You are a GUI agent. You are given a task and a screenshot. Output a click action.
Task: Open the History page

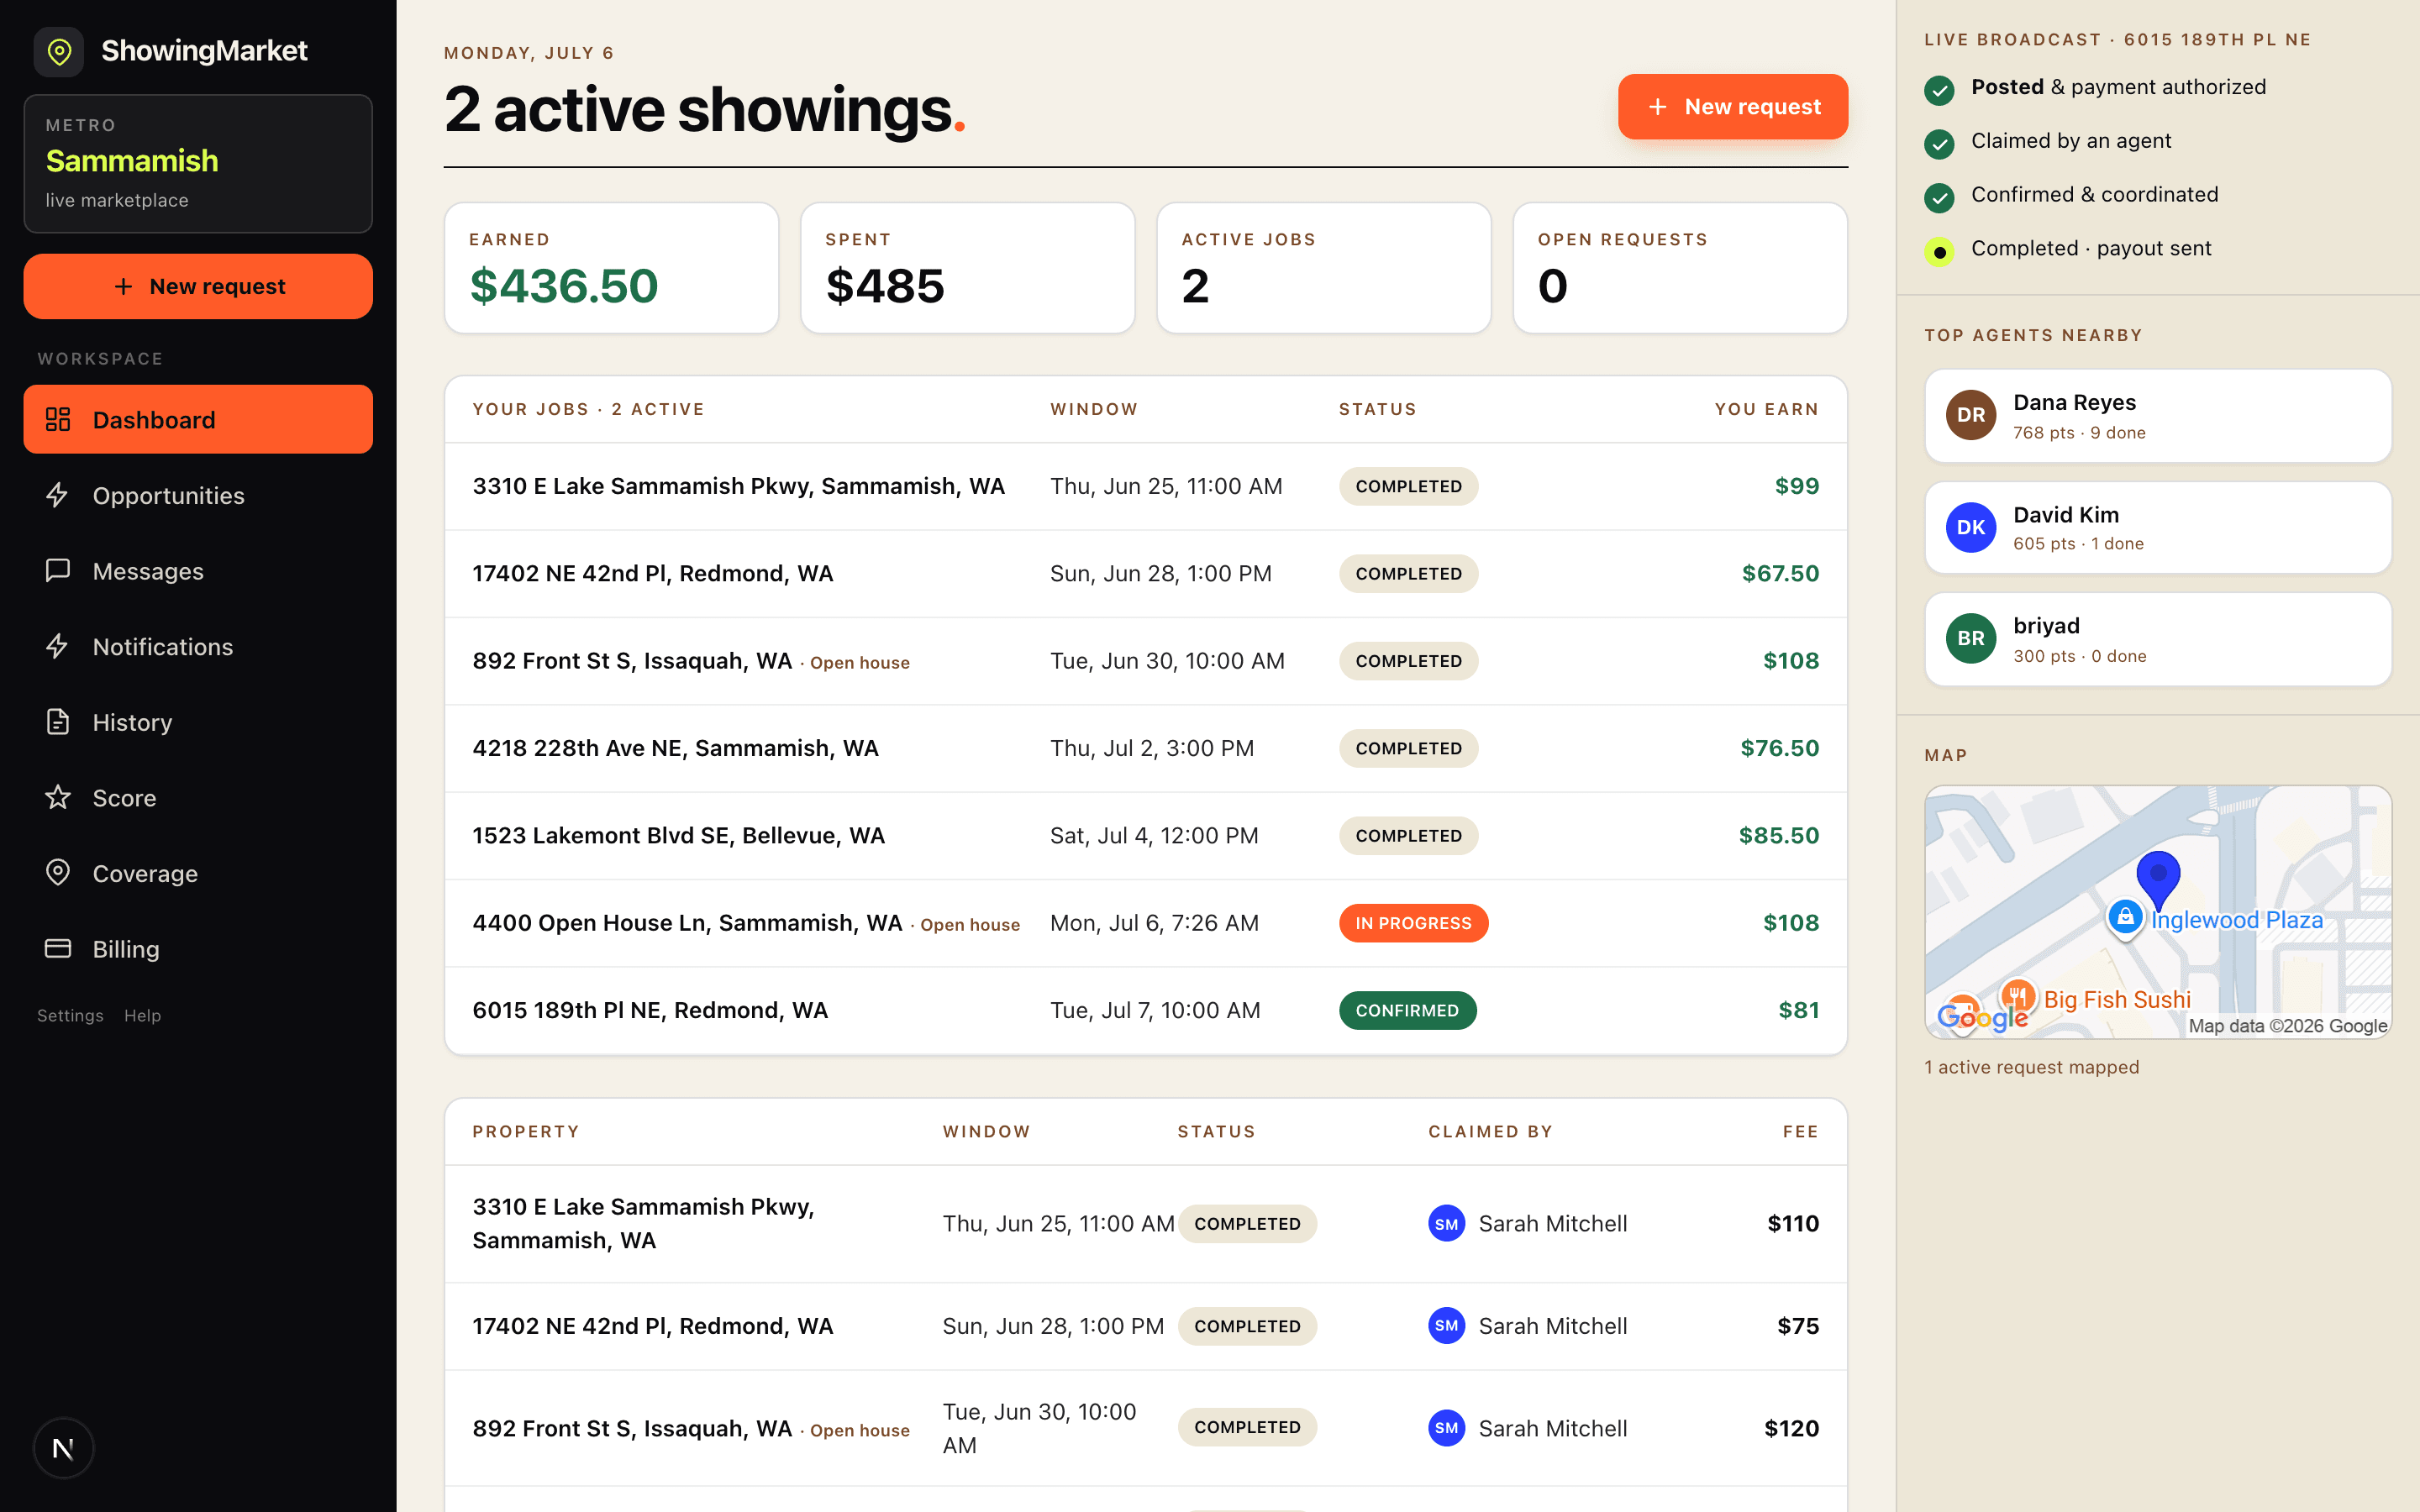pyautogui.click(x=198, y=722)
